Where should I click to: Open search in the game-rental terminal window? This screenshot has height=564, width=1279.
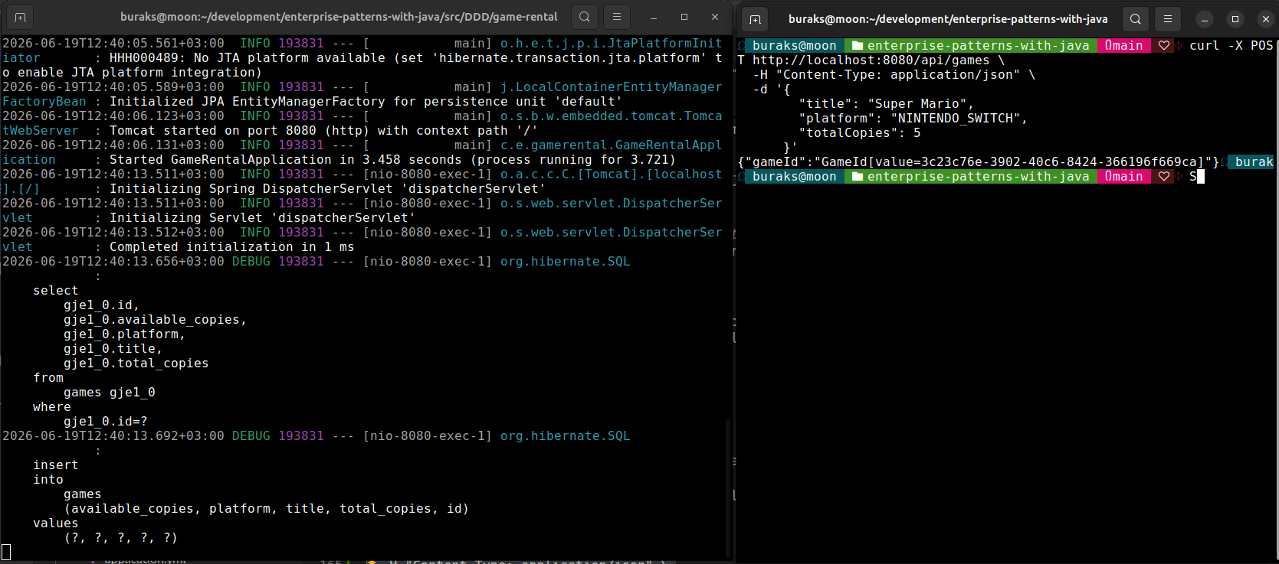click(585, 17)
